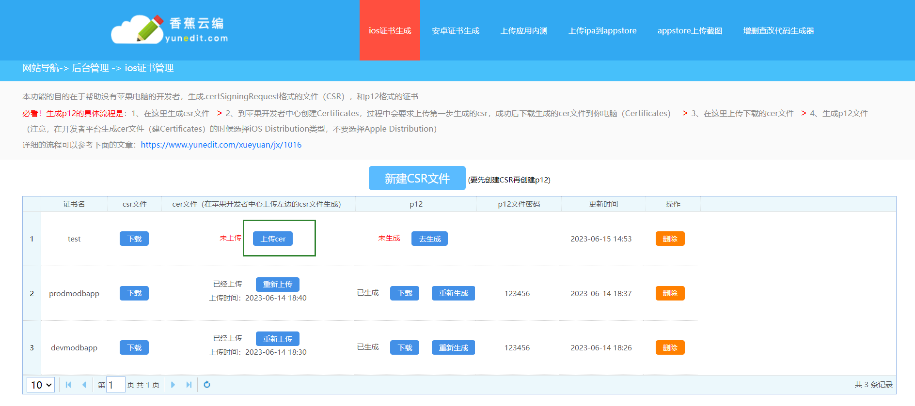Screen dimensions: 915x406
Task: Click the 未生成 status for test
Action: [x=389, y=238]
